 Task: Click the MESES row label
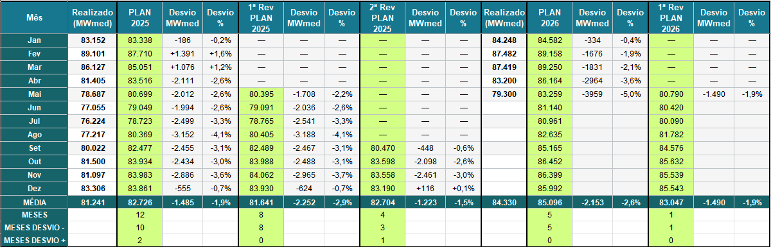35,215
